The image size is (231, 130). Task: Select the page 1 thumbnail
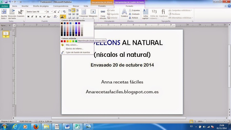6,34
